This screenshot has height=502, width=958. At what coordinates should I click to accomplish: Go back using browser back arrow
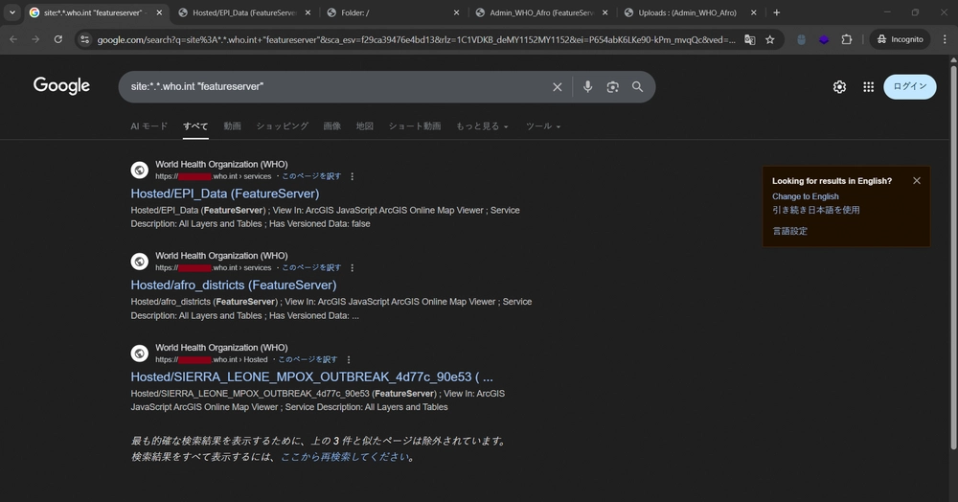(x=13, y=39)
